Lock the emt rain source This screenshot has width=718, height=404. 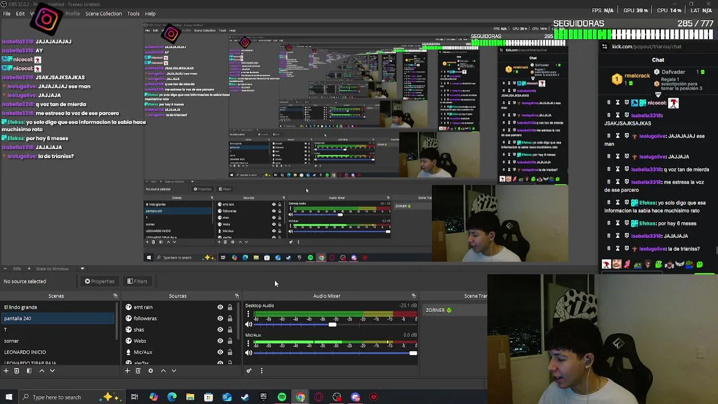(229, 307)
